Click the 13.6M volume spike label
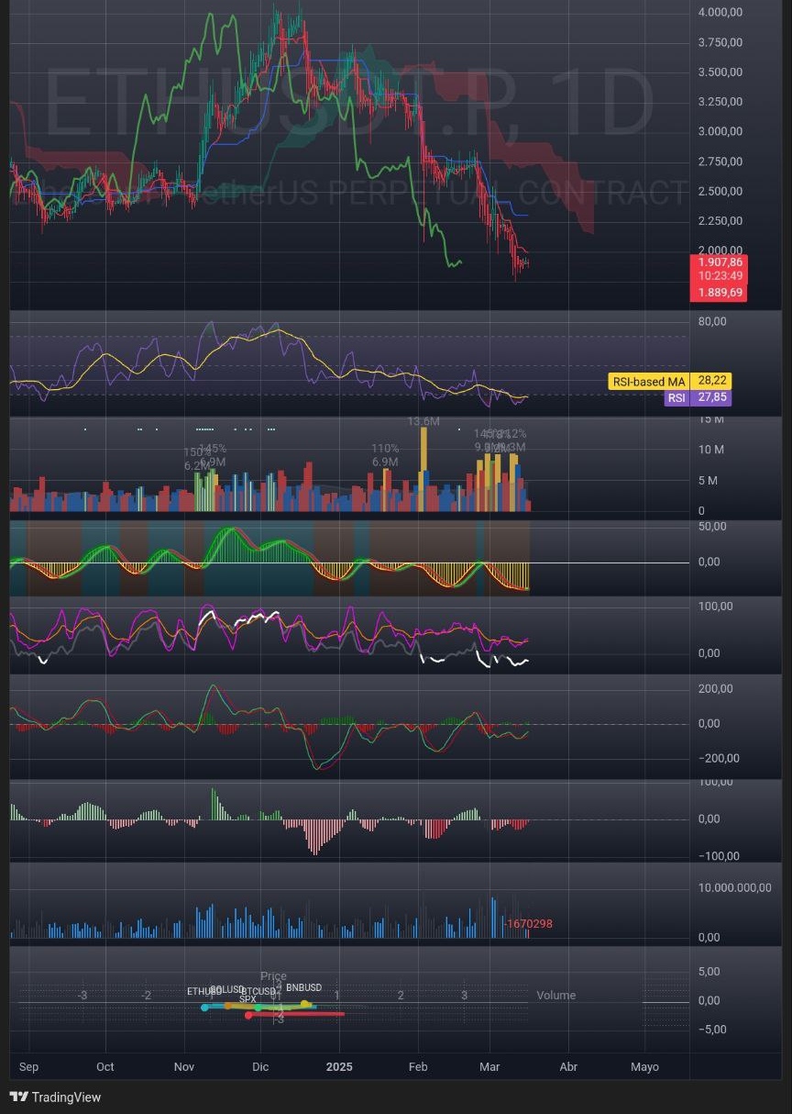The image size is (792, 1114). pos(423,421)
